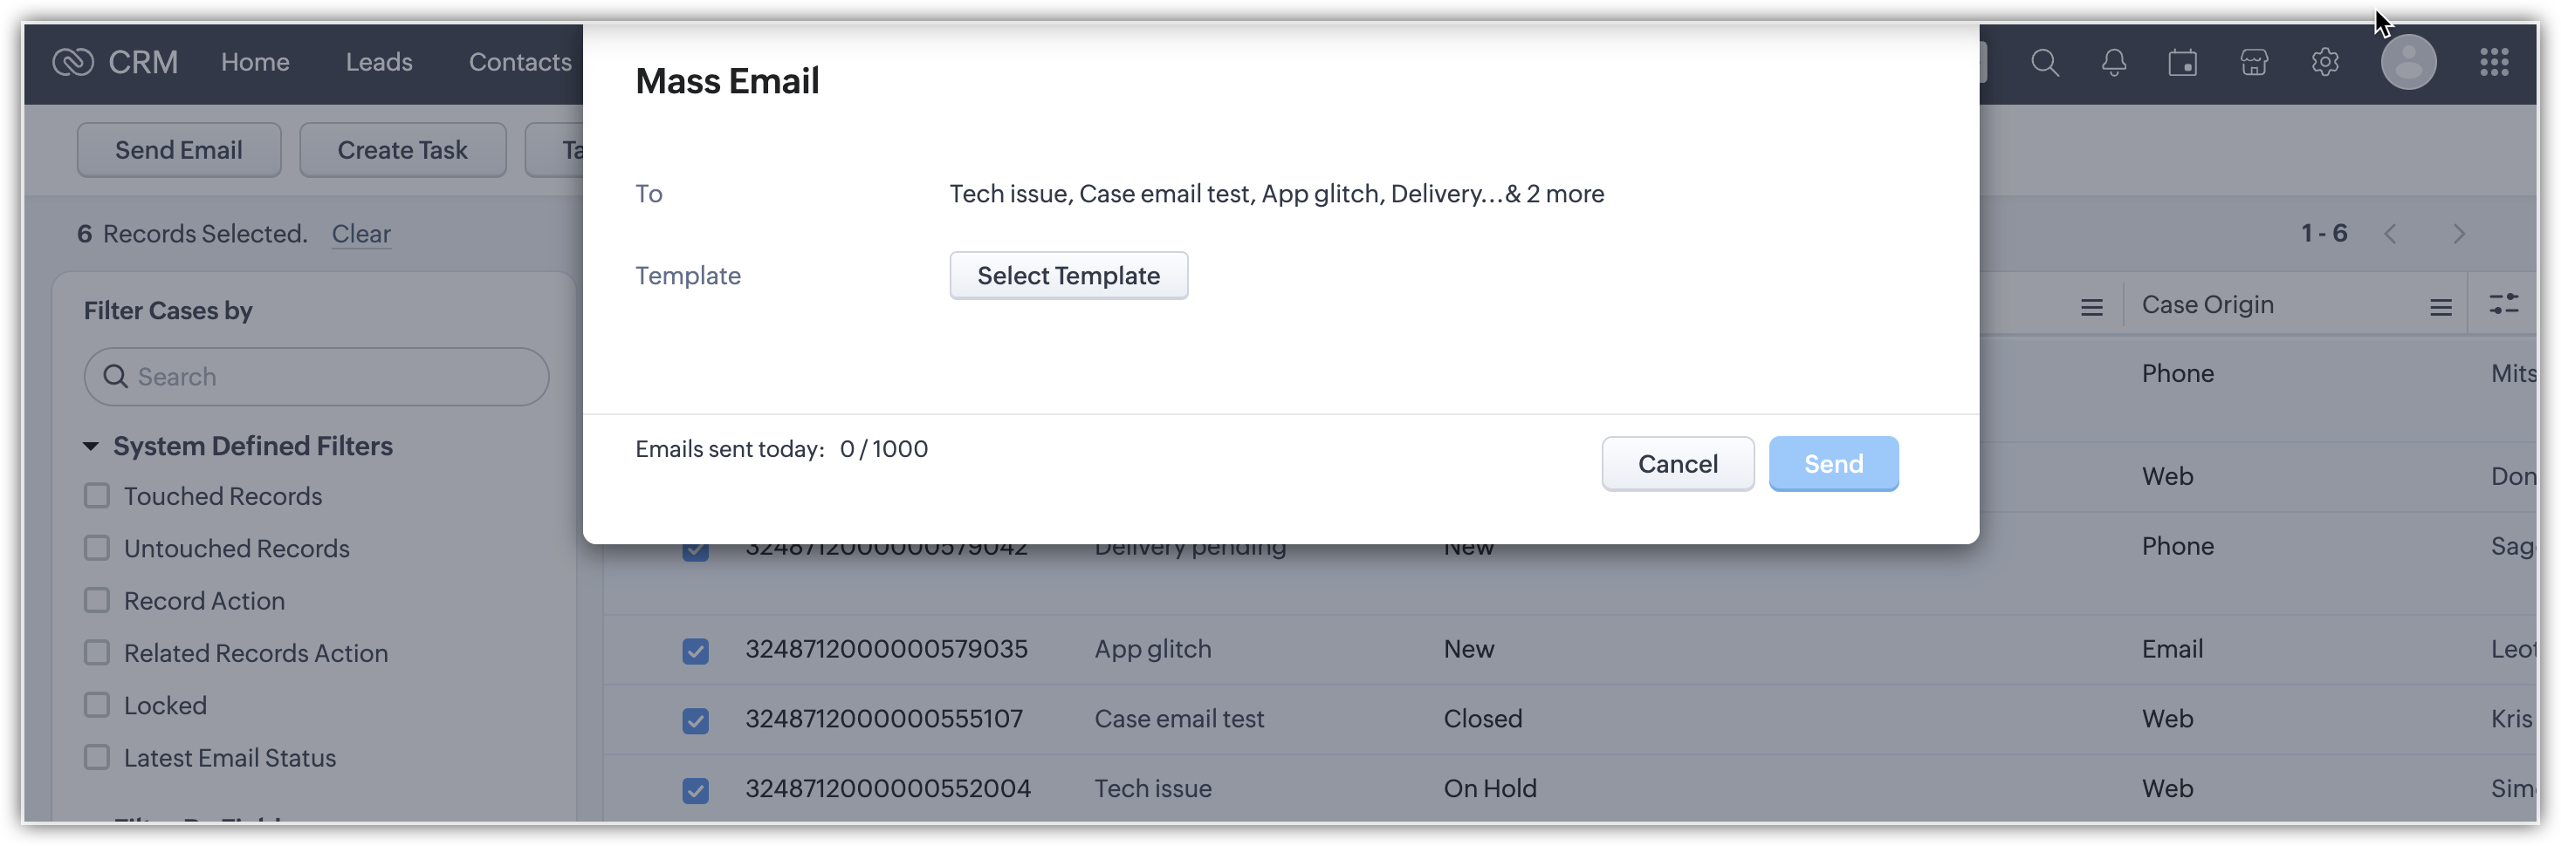This screenshot has height=846, width=2561.
Task: Click the column settings icon beside Case Origin
Action: coord(2503,305)
